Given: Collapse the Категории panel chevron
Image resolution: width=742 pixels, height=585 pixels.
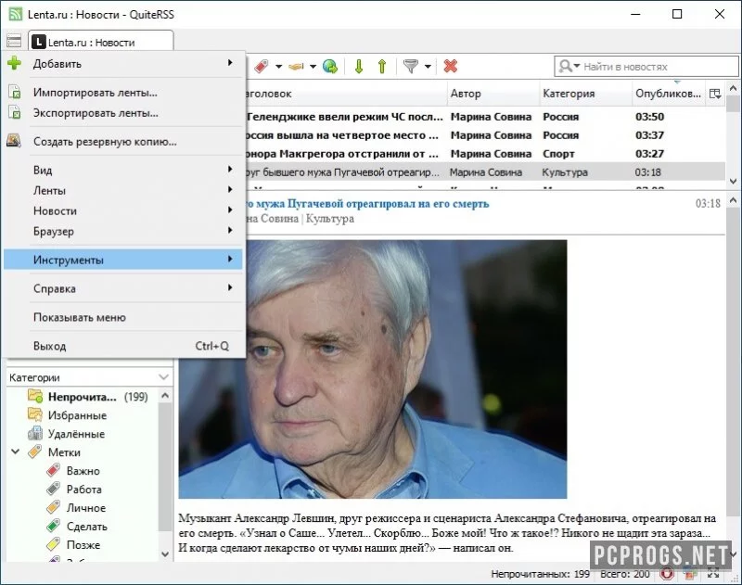Looking at the screenshot, I should [164, 377].
